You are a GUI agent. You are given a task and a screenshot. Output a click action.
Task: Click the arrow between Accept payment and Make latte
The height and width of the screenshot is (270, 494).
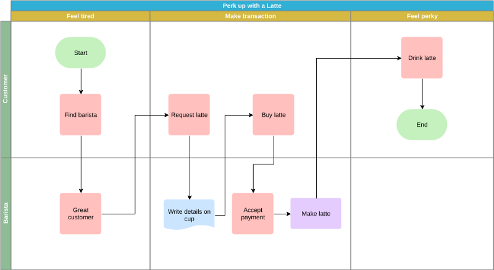282,214
